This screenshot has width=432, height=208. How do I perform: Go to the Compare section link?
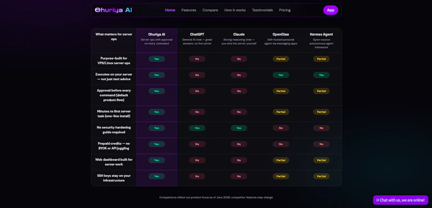coord(210,10)
